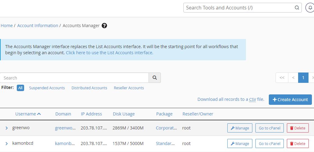314x152 pixels.
Task: Go to first page of results
Action: pos(282,78)
